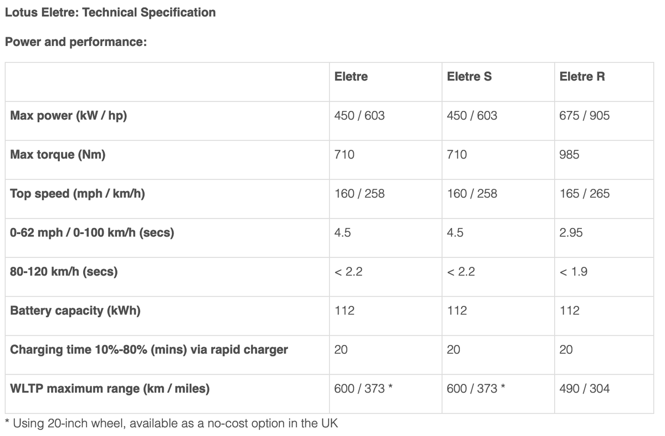665x436 pixels.
Task: Click the 2.95 acceleration value for Eletre R
Action: click(x=571, y=232)
